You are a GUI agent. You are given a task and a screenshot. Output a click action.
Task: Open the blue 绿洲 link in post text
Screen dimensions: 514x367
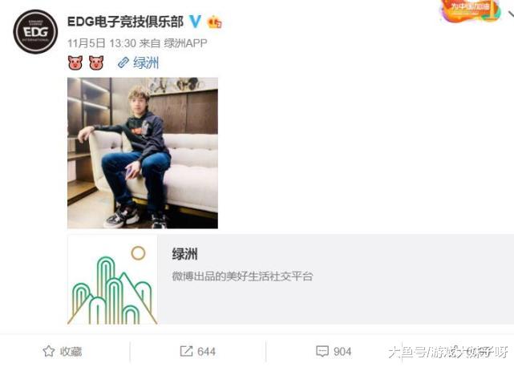146,63
